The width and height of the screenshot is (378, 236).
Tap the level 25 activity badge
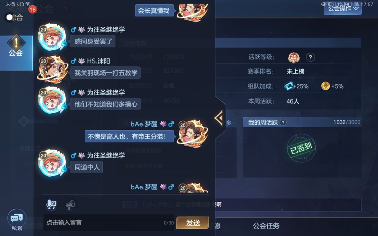293,57
